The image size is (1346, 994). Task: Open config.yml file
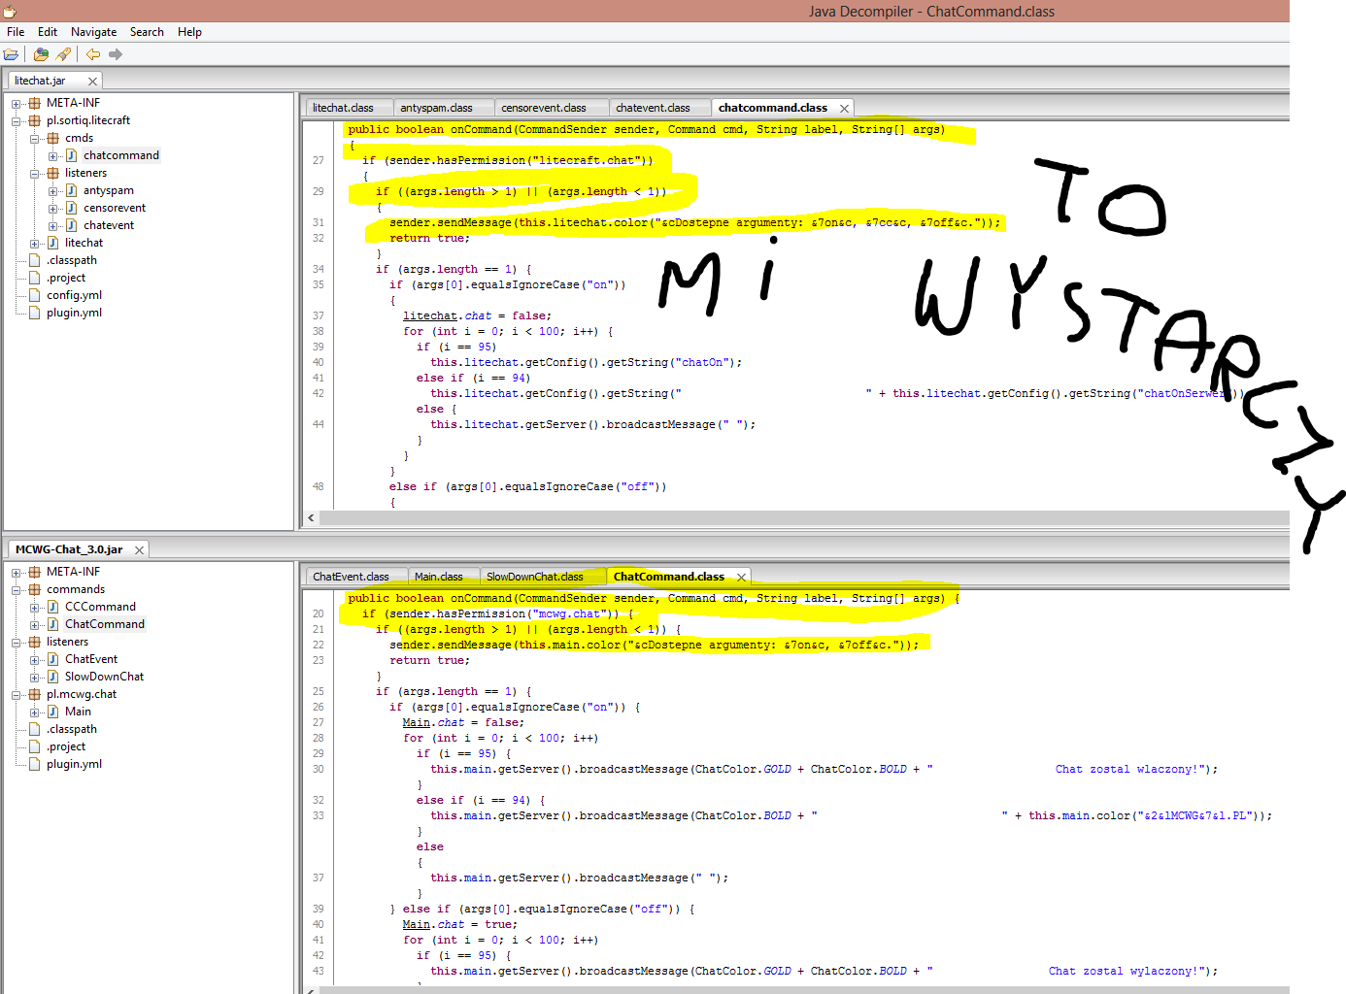pos(74,295)
